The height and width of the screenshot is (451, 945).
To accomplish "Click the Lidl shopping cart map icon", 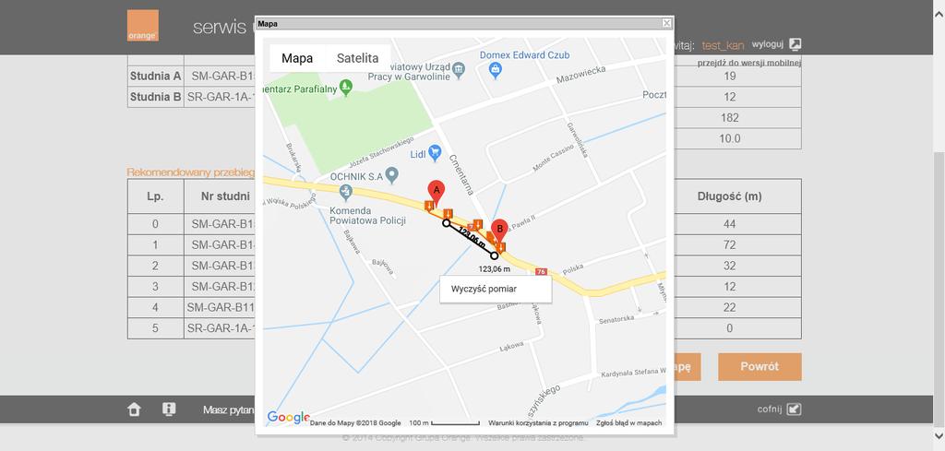I will point(435,153).
